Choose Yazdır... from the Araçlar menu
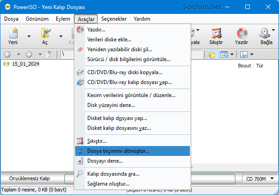 click(x=132, y=30)
